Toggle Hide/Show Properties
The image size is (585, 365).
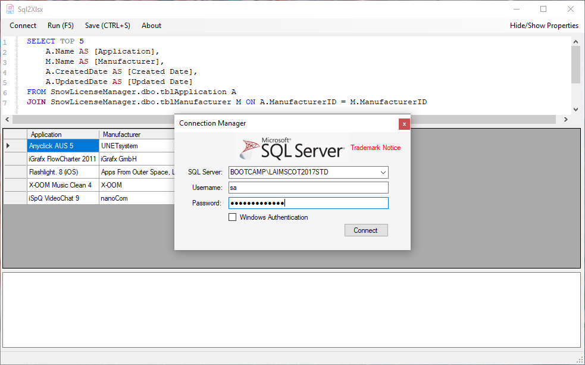coord(544,26)
